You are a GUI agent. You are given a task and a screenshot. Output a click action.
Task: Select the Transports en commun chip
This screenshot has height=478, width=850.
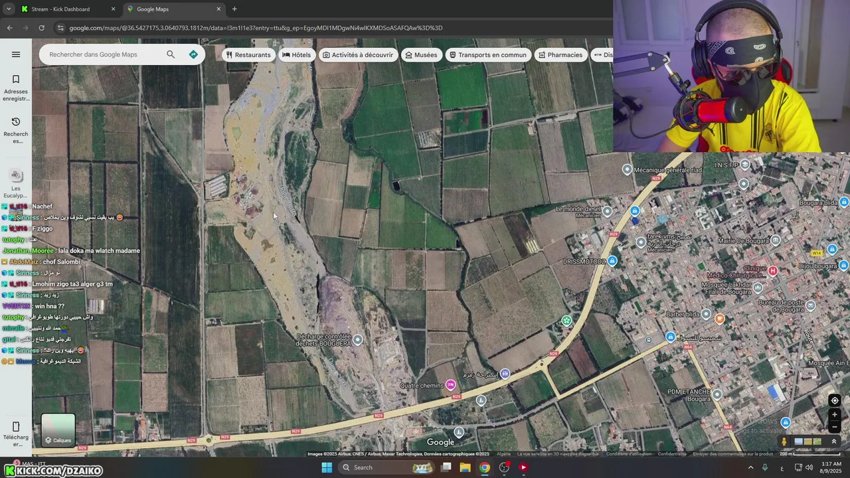pyautogui.click(x=487, y=55)
